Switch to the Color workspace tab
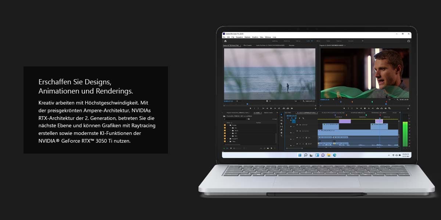This screenshot has height=220, width=441. click(309, 41)
